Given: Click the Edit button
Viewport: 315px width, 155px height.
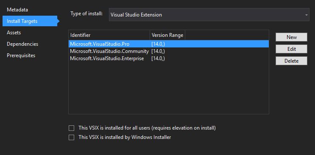Looking at the screenshot, I should (291, 49).
